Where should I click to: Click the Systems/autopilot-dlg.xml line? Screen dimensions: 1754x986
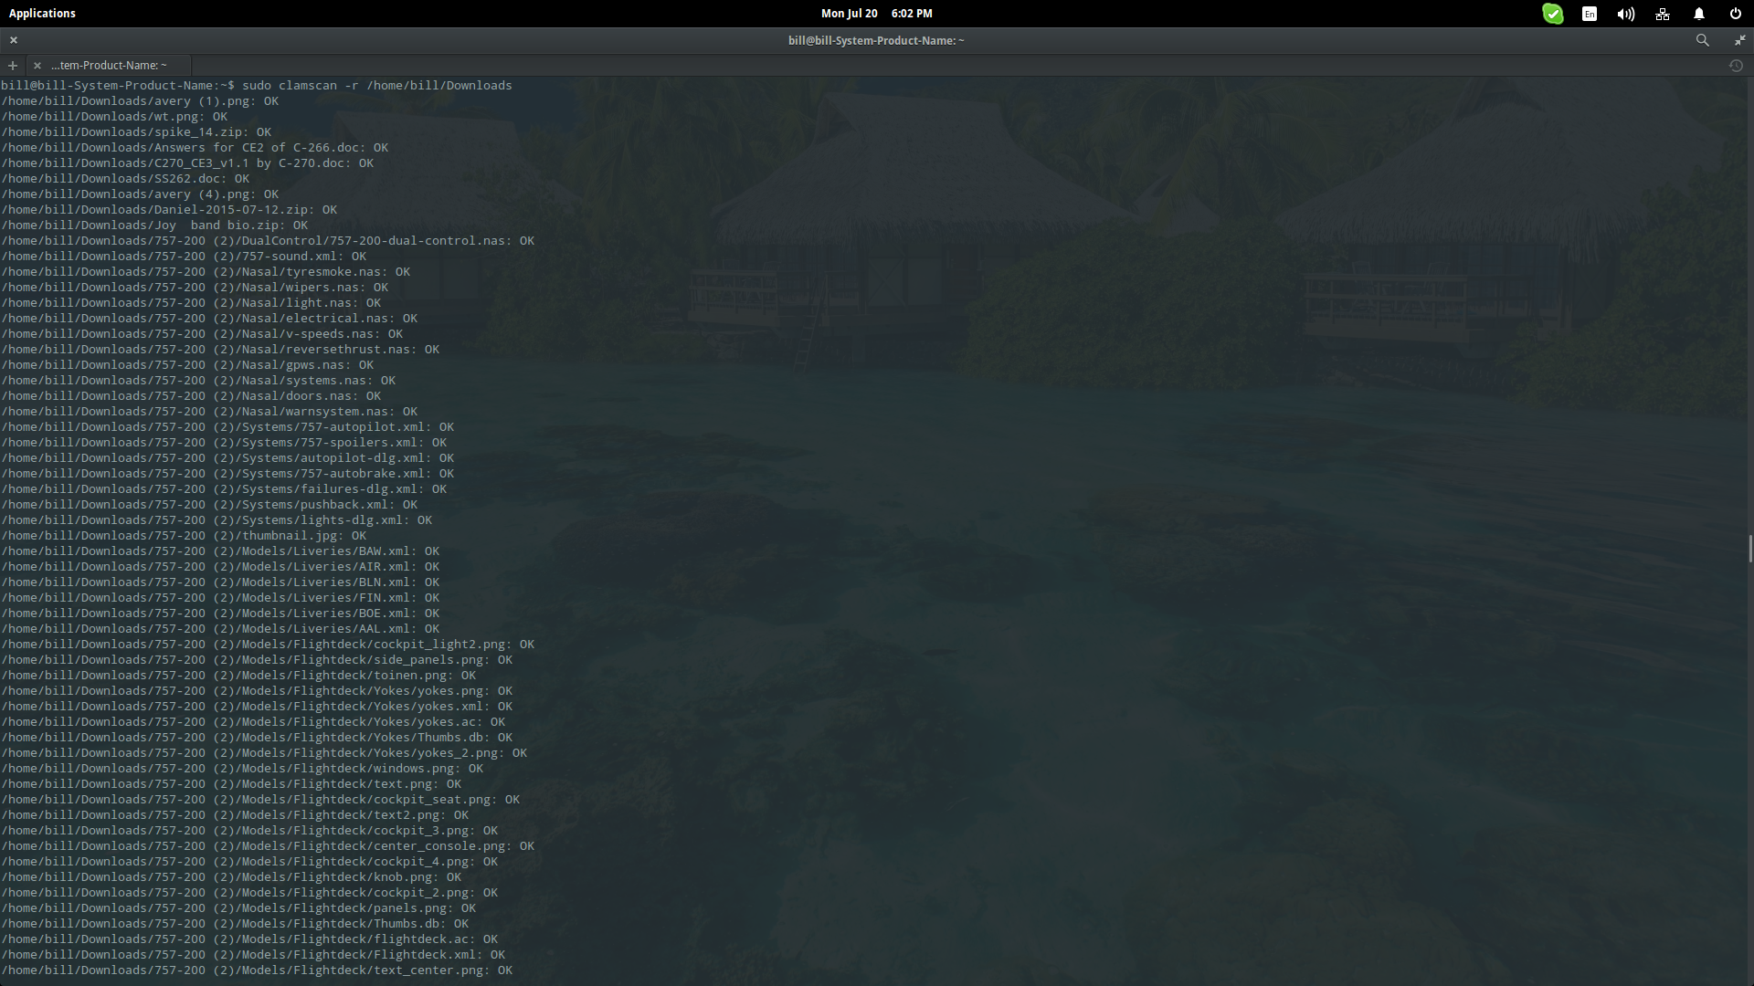[x=227, y=457]
